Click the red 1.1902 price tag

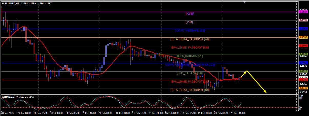(x=303, y=46)
